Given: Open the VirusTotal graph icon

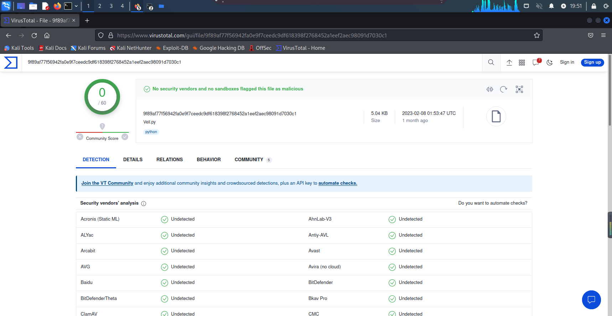Looking at the screenshot, I should click(x=519, y=89).
